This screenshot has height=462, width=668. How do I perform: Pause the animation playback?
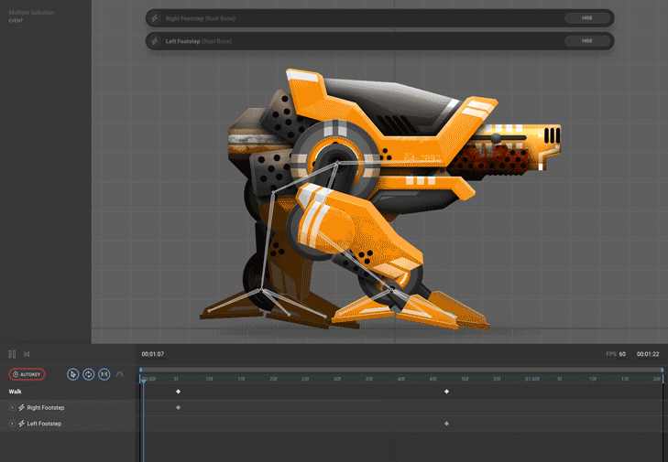12,354
